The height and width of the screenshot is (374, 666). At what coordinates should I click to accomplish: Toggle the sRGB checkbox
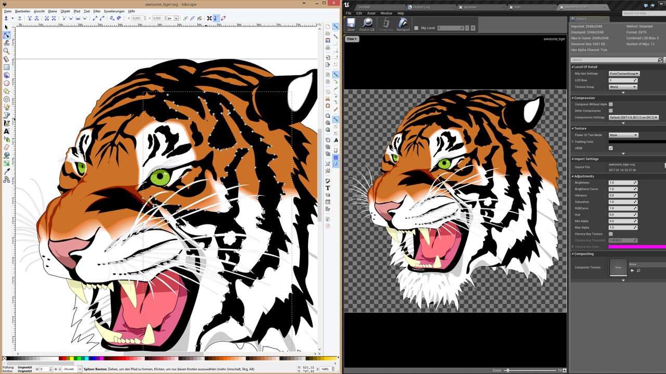611,148
